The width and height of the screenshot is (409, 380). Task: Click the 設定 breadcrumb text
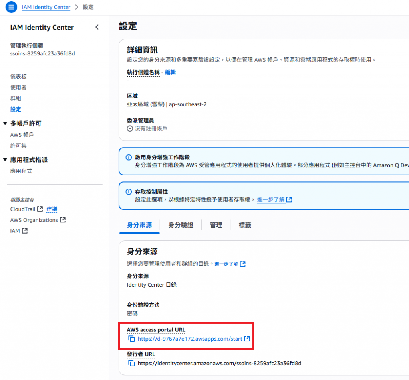point(88,7)
